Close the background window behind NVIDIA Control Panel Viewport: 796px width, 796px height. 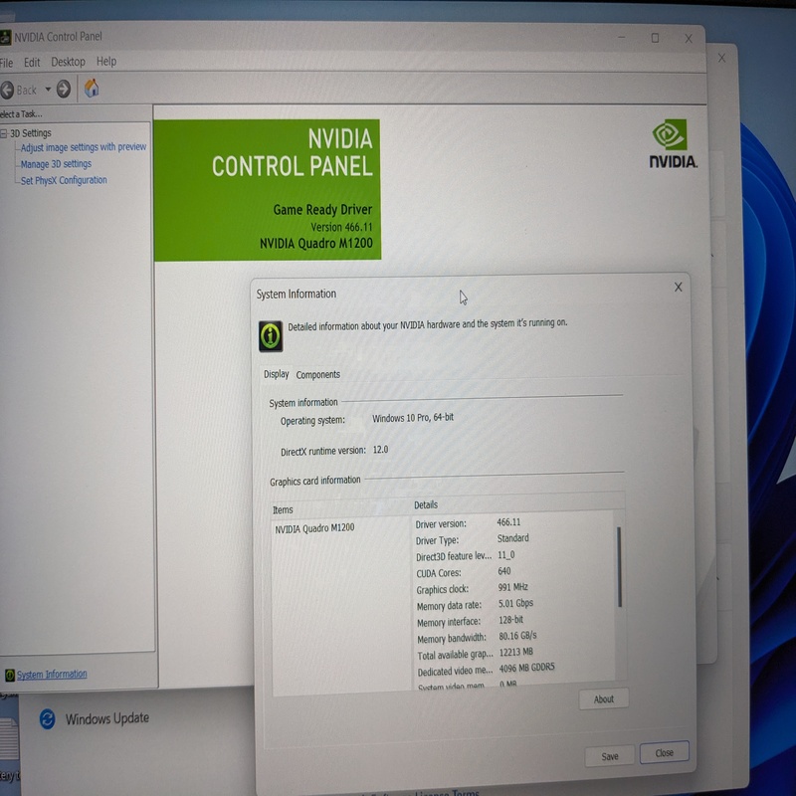click(722, 58)
